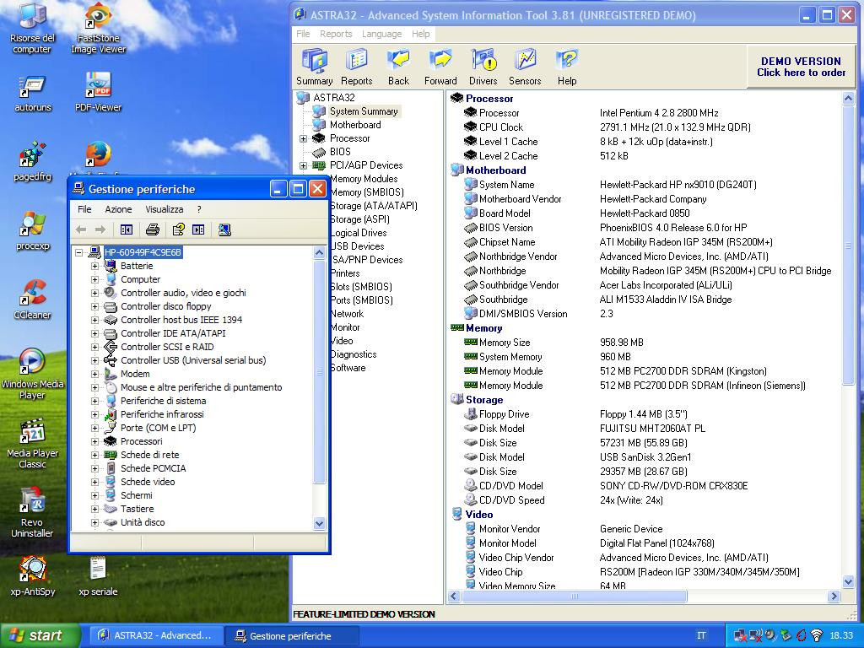Click the Summary toolbar icon in ASTRA32
864x648 pixels.
[x=314, y=66]
